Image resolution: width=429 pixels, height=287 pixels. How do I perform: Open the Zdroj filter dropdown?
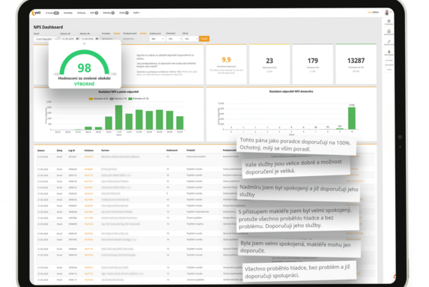click(x=190, y=39)
